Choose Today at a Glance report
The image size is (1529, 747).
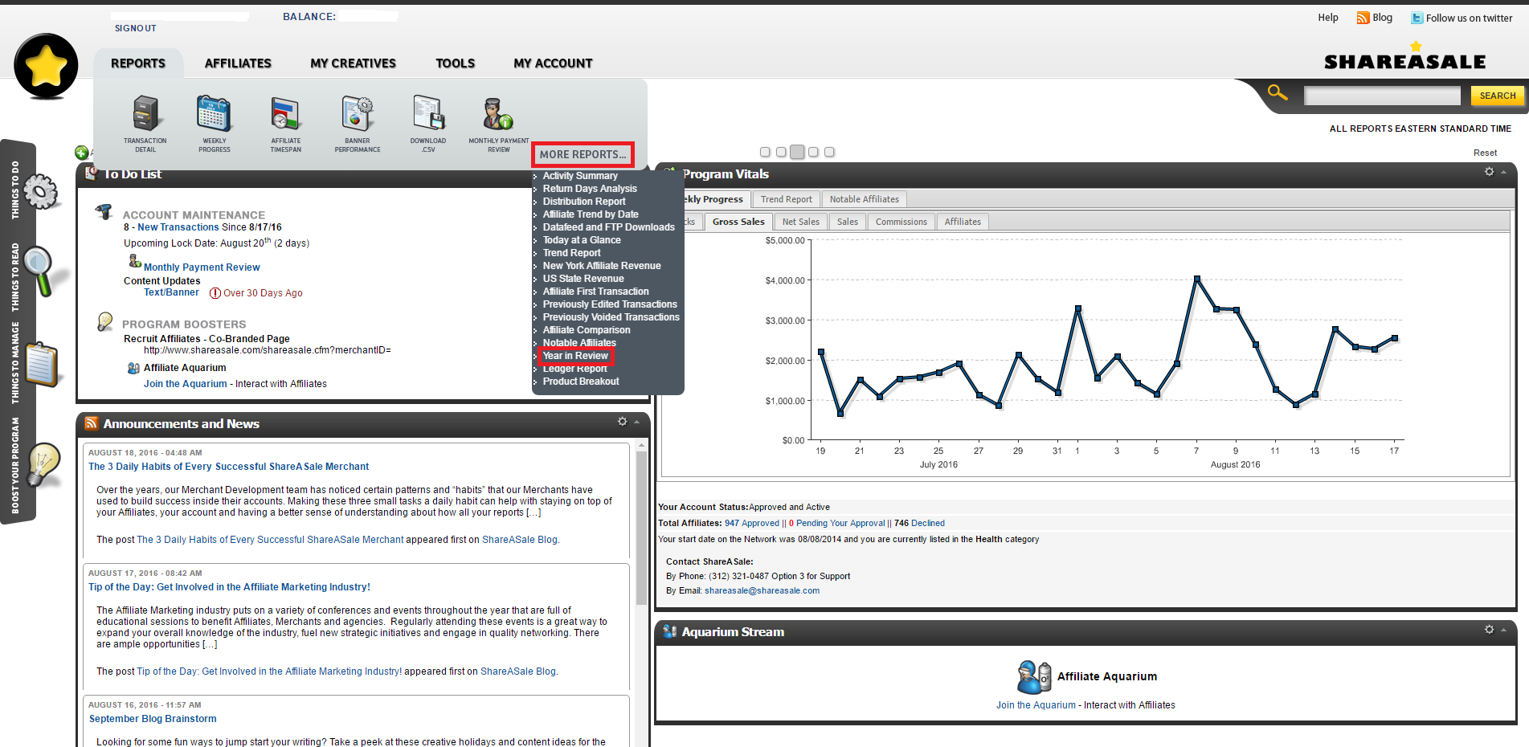[x=582, y=240]
